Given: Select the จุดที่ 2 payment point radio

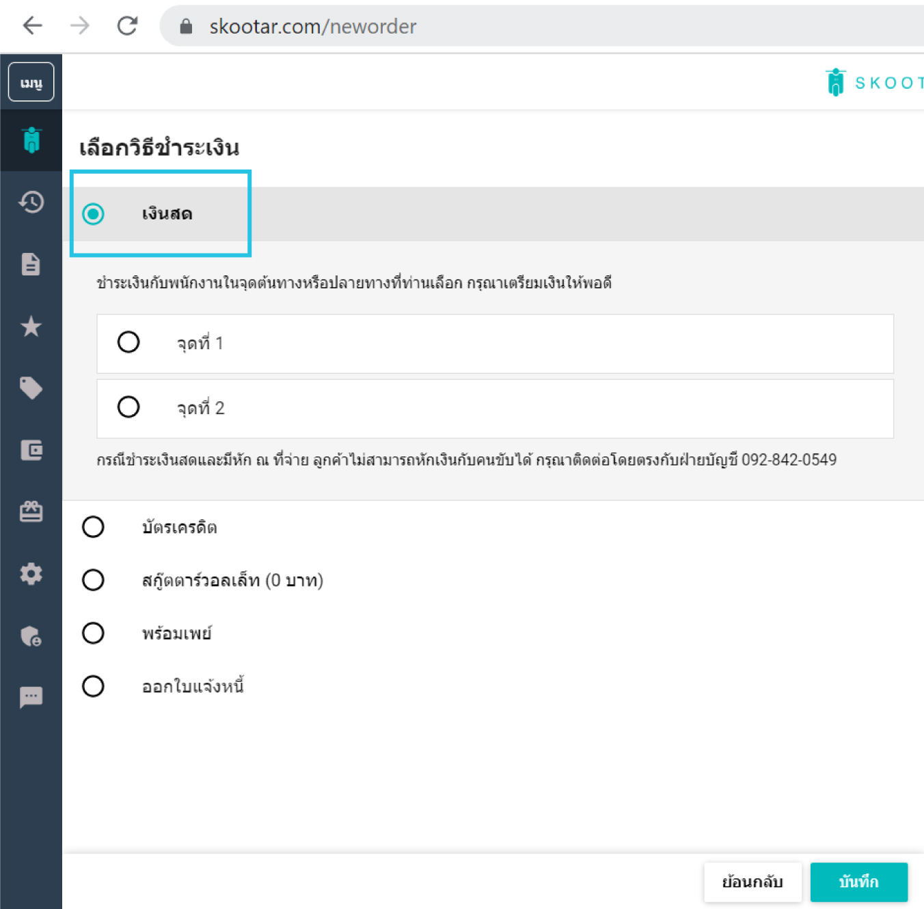Looking at the screenshot, I should pyautogui.click(x=128, y=407).
